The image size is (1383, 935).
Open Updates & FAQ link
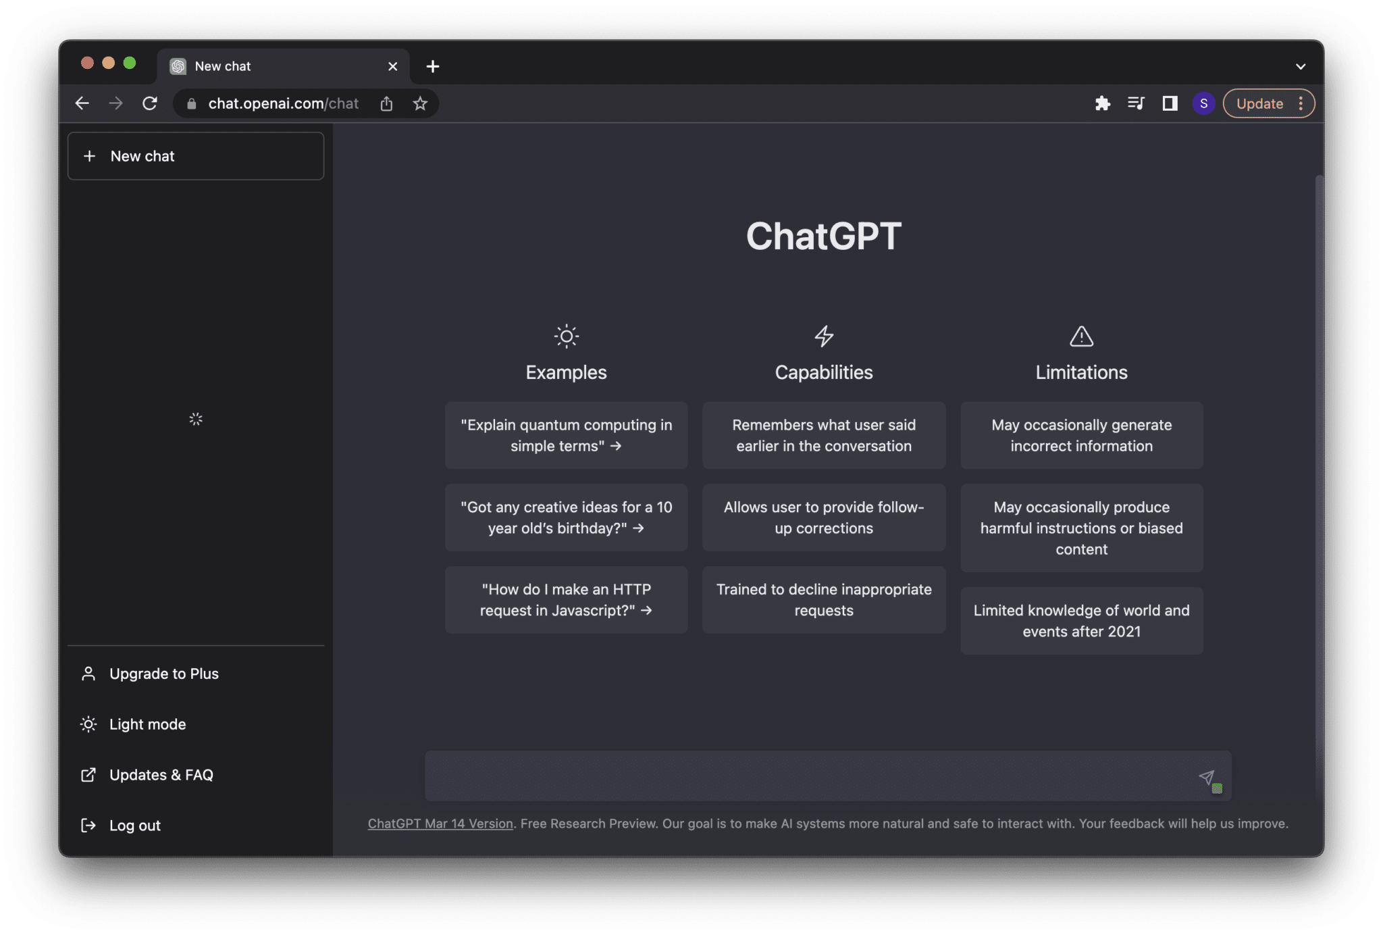[x=196, y=775]
